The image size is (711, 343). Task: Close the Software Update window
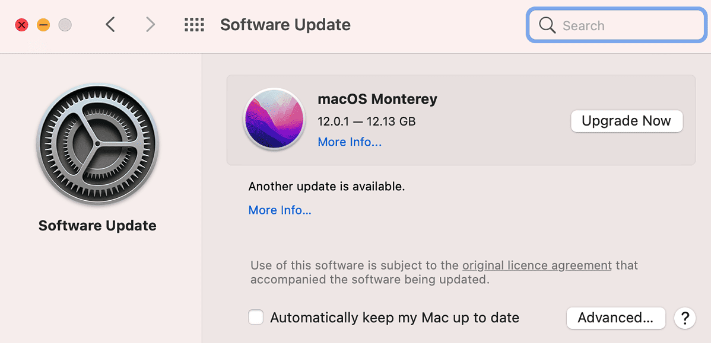click(22, 25)
